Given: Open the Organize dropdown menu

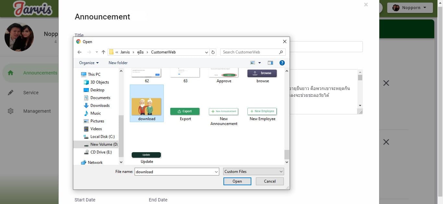Looking at the screenshot, I should coord(89,63).
